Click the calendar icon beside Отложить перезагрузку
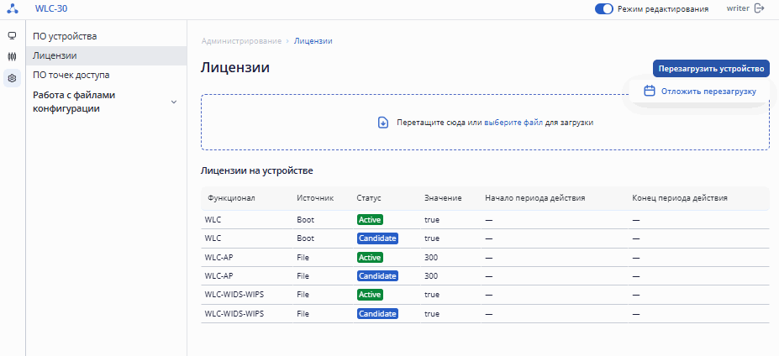Viewport: 779px width, 356px height. point(650,92)
